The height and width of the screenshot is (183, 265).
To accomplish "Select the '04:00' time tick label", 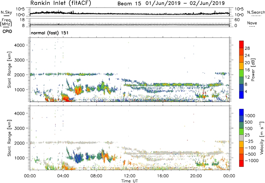I will [63, 176].
